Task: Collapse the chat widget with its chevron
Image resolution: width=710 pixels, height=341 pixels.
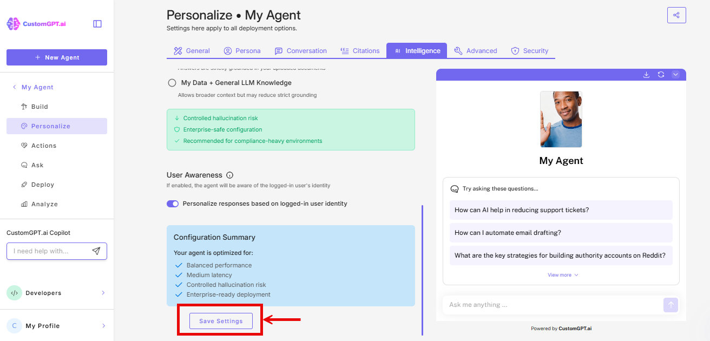Action: pos(675,74)
